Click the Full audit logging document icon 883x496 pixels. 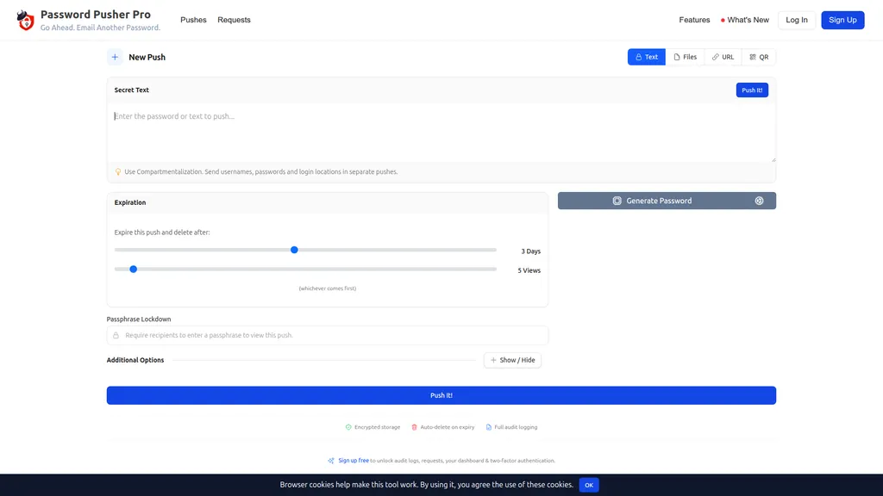pos(488,427)
